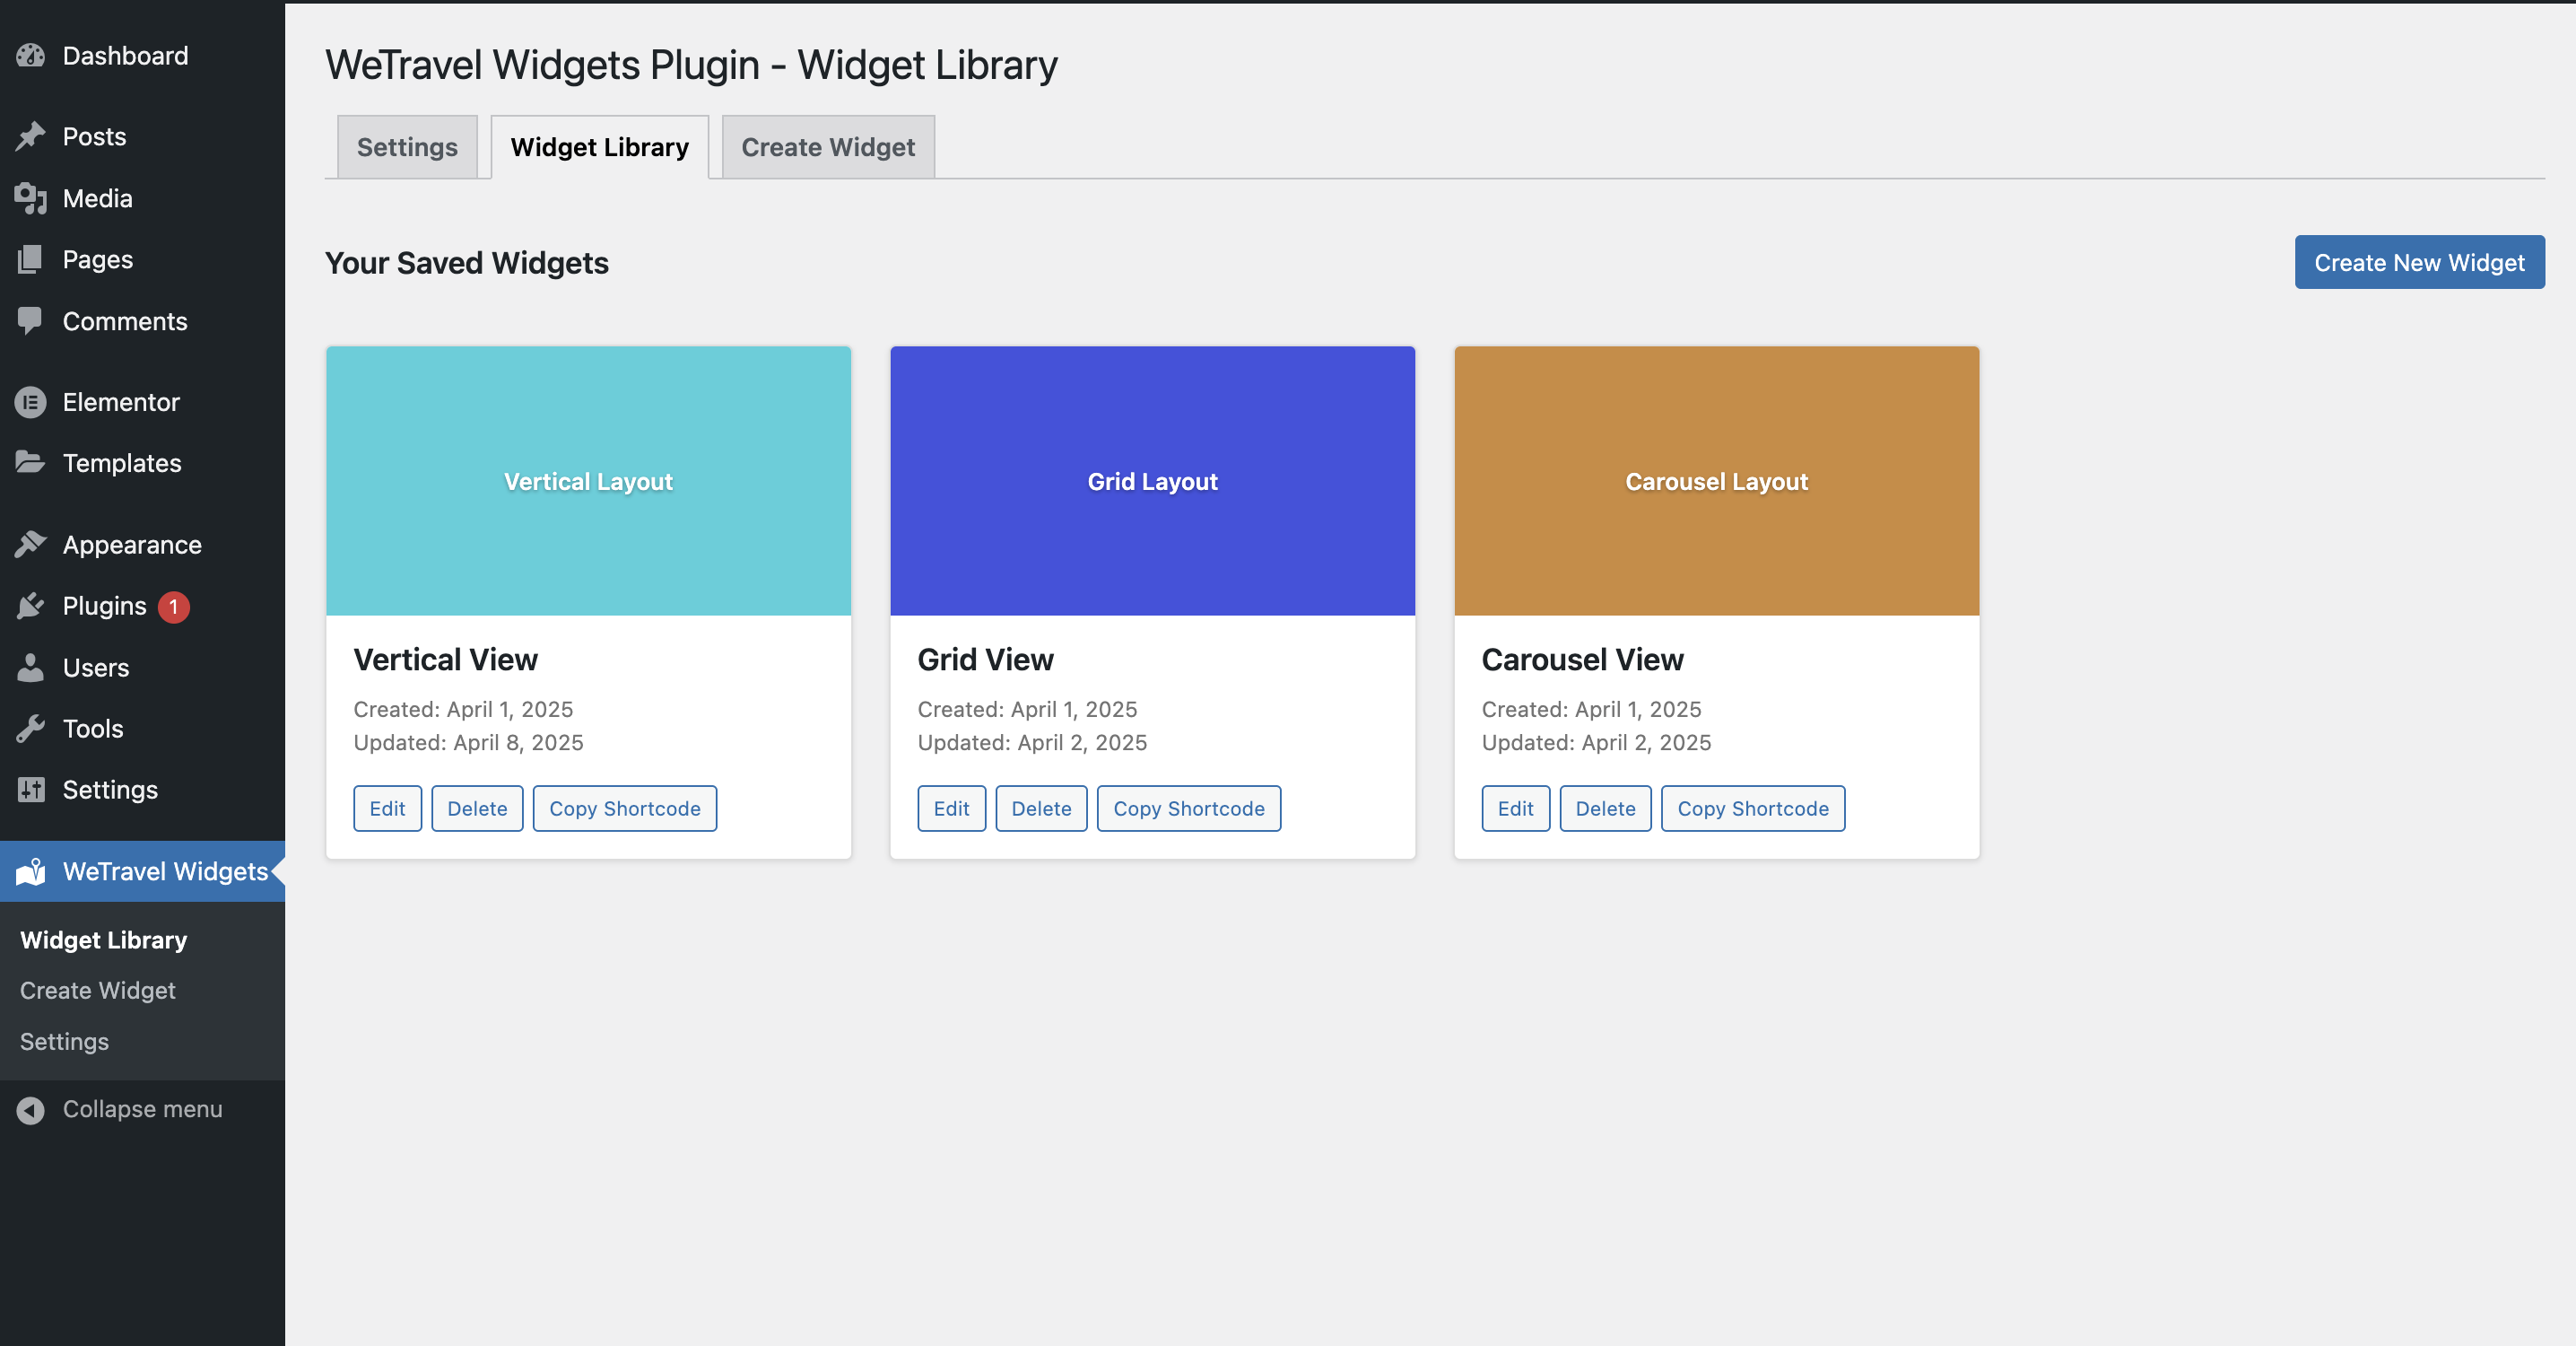The image size is (2576, 1346).
Task: Open the WeTravel Widgets menu entry
Action: pyautogui.click(x=142, y=871)
